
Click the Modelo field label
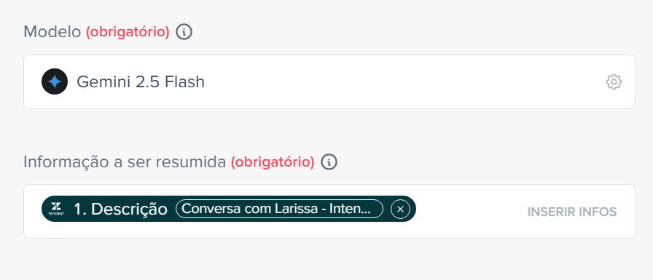click(52, 31)
